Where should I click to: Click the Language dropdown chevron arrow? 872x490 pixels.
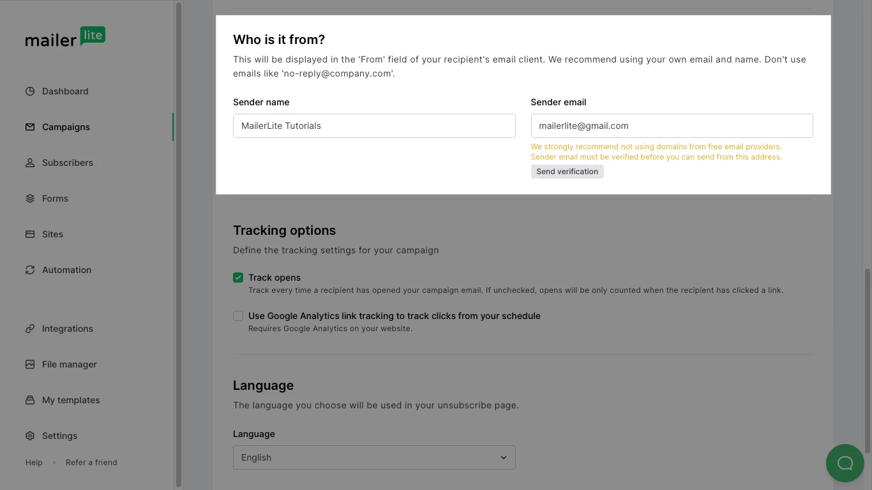click(503, 457)
